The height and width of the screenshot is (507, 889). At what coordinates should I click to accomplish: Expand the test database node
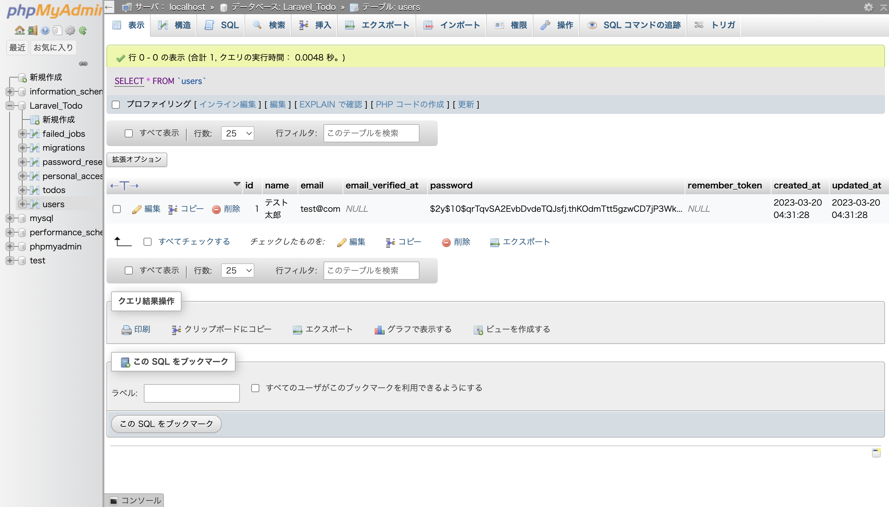click(10, 261)
